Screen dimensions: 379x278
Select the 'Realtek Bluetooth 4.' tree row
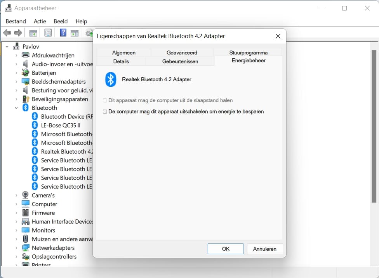[62, 152]
